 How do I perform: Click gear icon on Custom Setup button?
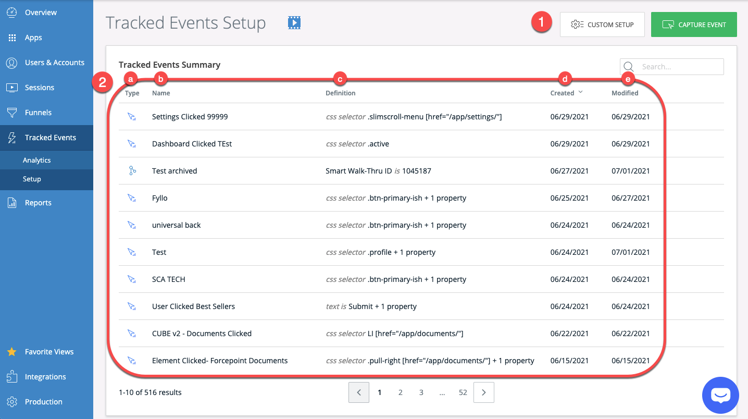577,24
